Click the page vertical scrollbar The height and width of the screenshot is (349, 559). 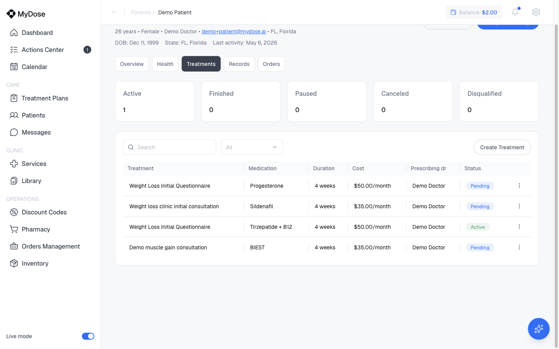click(556, 186)
